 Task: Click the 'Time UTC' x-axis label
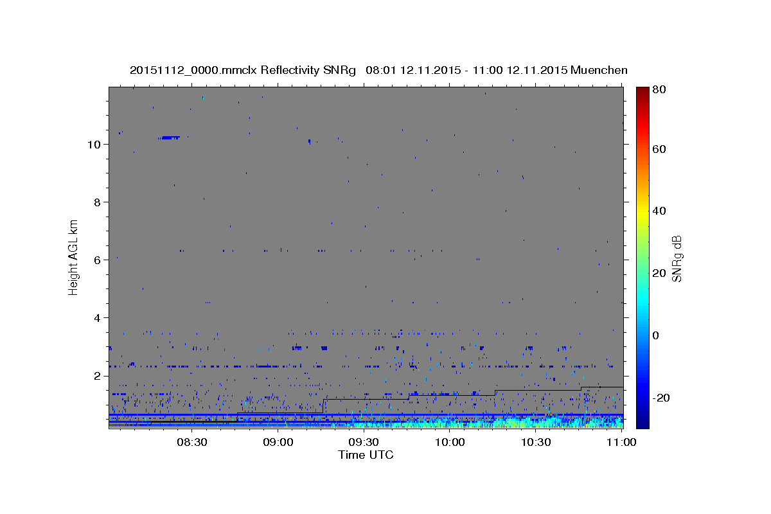tap(366, 455)
